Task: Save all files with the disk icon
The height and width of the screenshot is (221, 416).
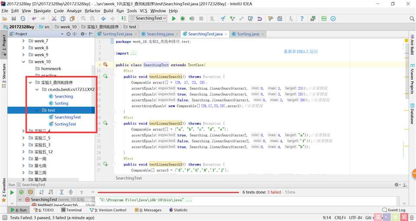Action: (x=14, y=19)
